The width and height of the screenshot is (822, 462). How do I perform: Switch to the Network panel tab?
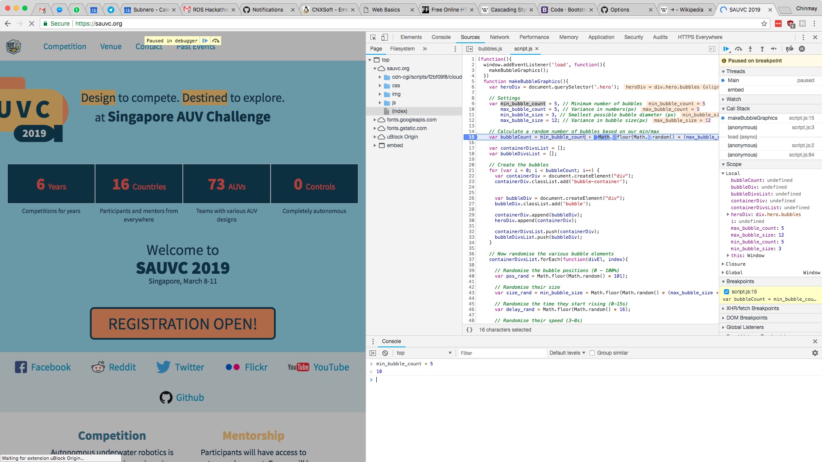point(499,37)
